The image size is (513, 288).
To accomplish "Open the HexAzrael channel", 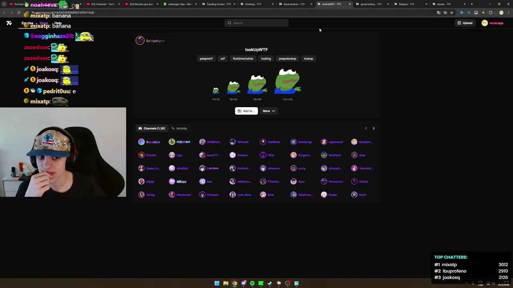I will point(180,195).
